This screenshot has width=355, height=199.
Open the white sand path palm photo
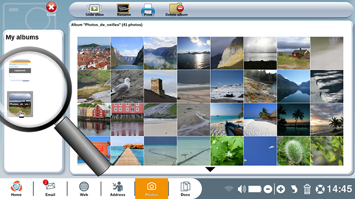261,119
